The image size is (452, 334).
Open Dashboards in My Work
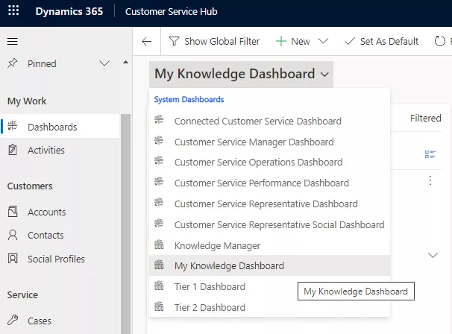click(x=60, y=127)
